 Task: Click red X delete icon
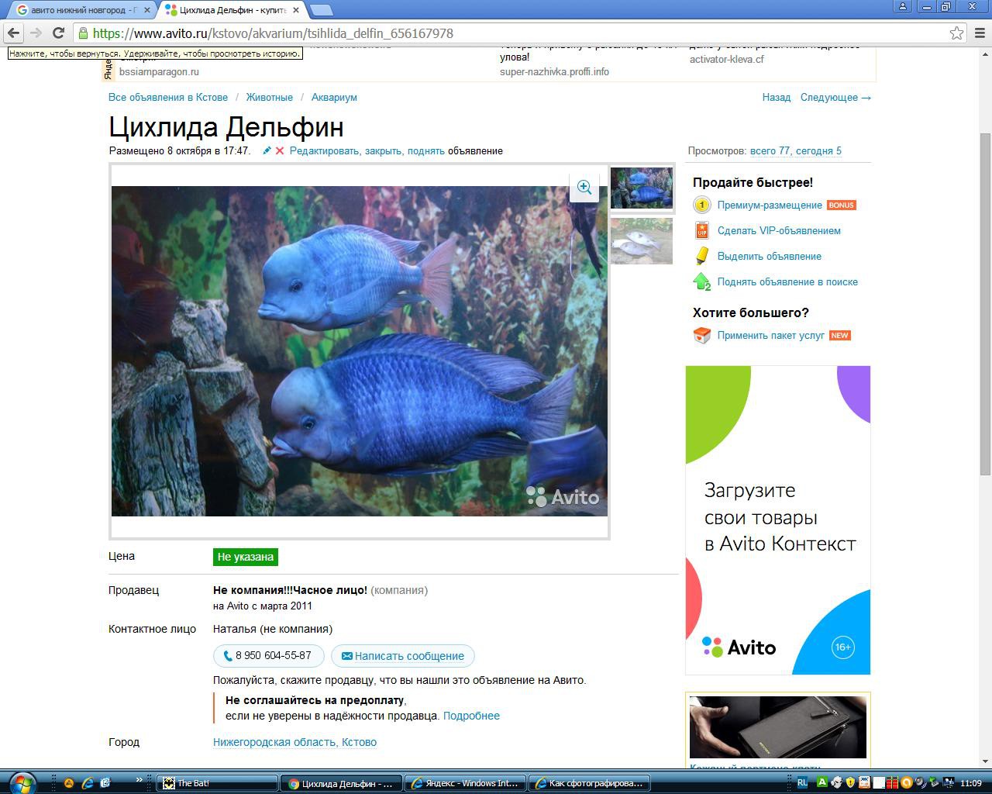pos(280,150)
